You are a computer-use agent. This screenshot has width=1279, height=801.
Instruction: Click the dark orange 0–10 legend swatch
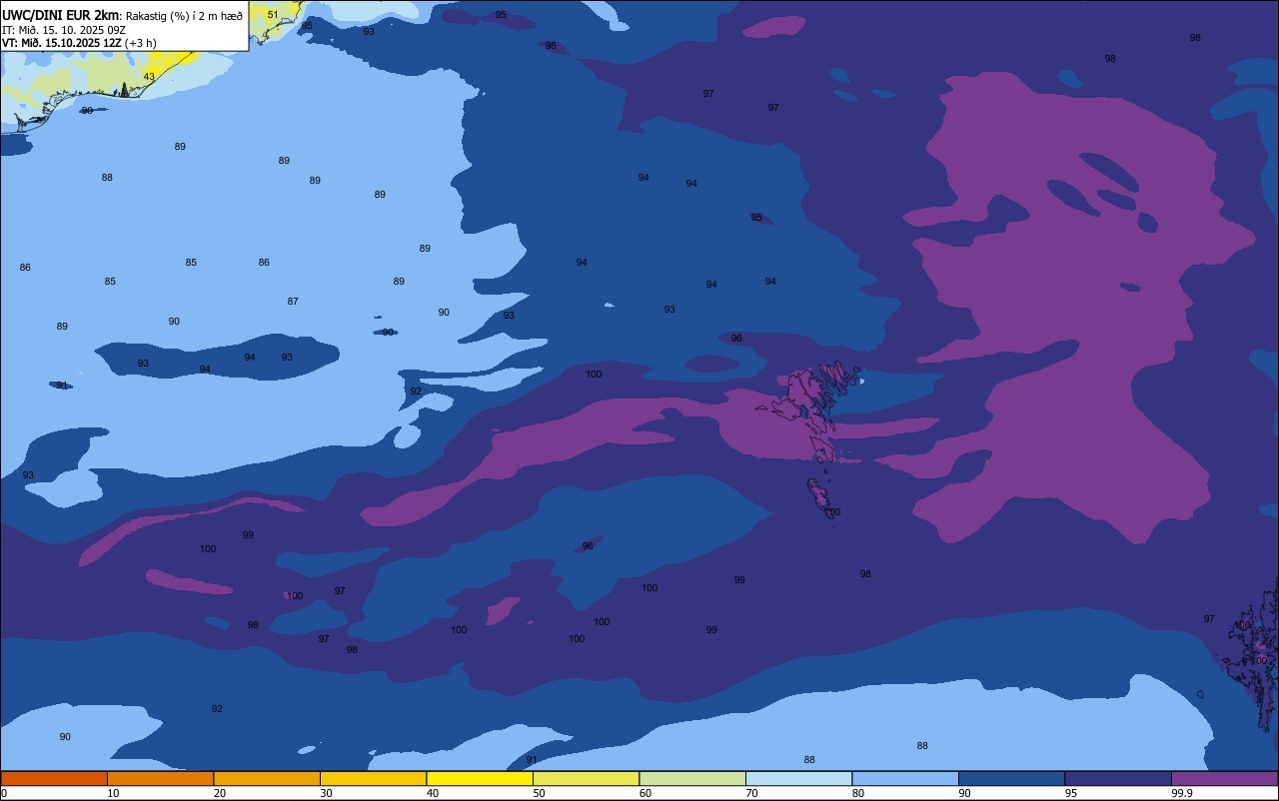point(54,778)
